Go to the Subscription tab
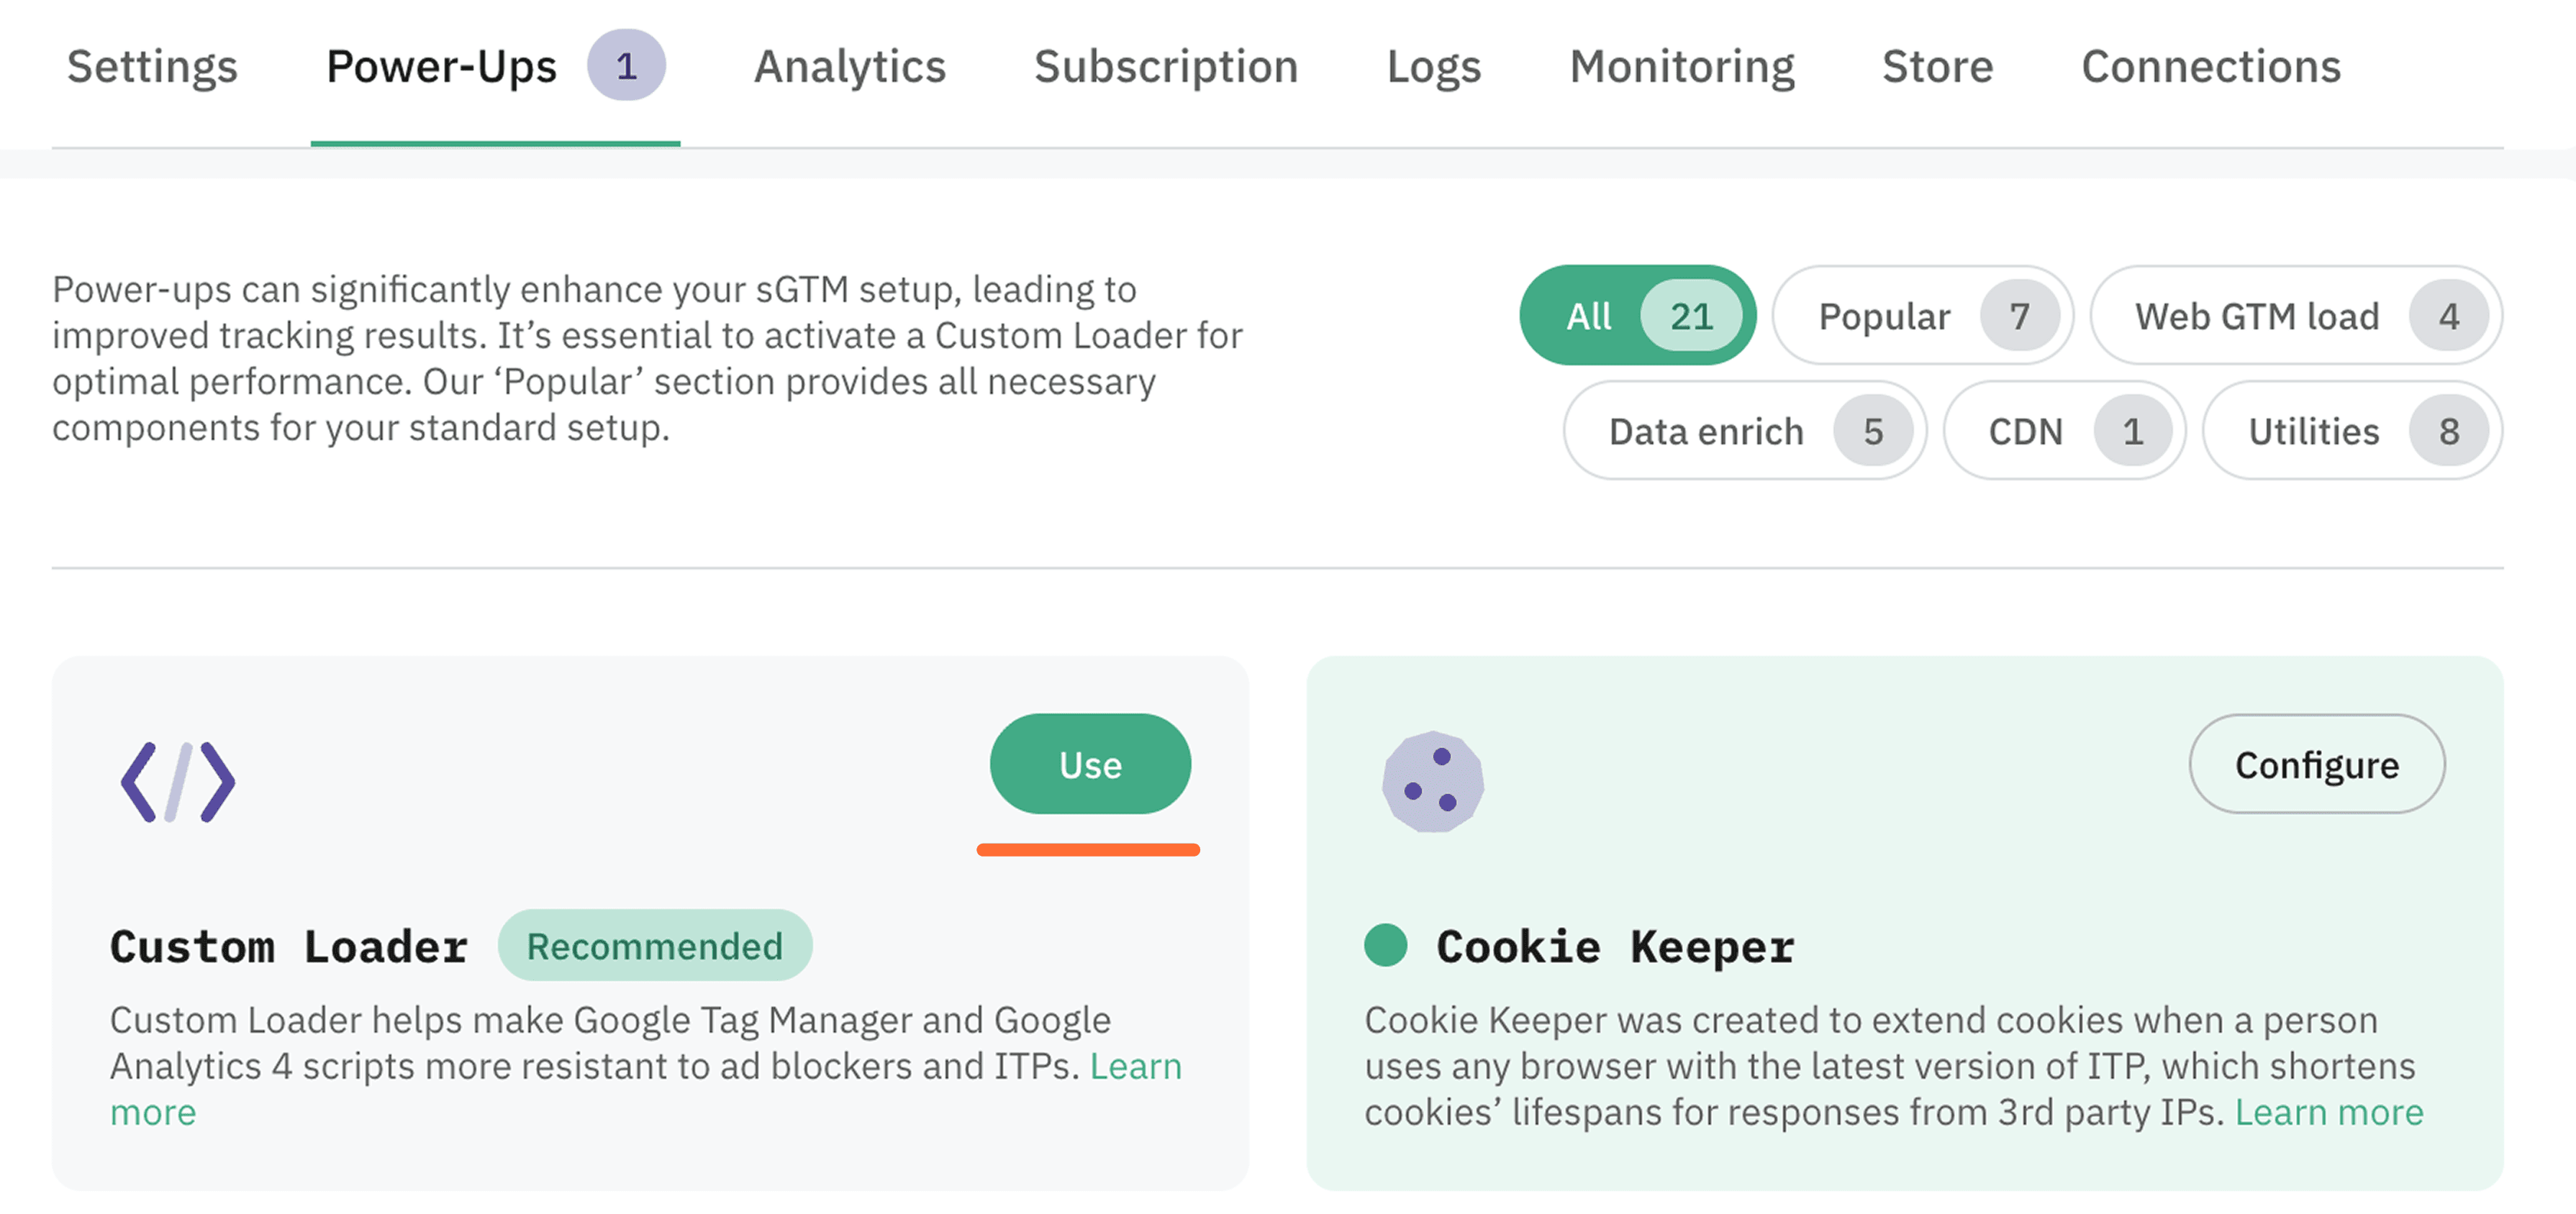Image resolution: width=2576 pixels, height=1214 pixels. pos(1165,67)
